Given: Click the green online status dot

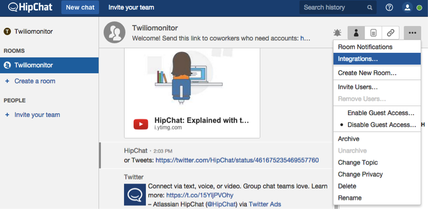Looking at the screenshot, I should (x=419, y=8).
